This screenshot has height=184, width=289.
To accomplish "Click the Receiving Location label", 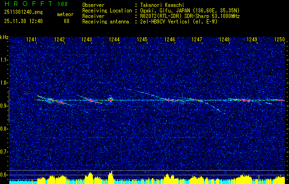I will click(107, 11).
